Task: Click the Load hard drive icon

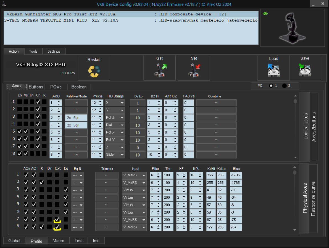Action: tap(273, 70)
